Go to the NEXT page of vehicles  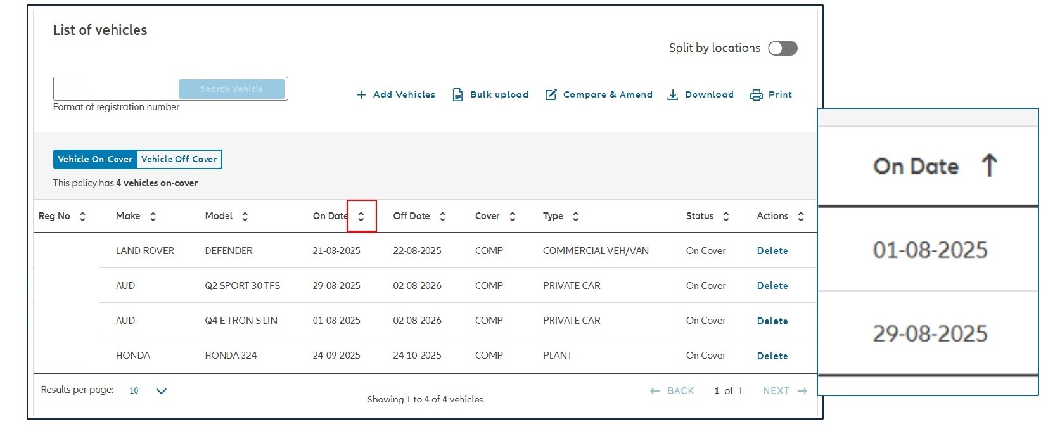785,391
